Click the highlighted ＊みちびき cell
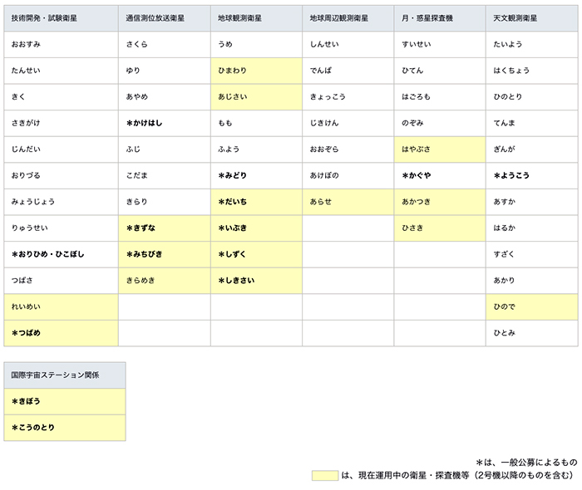This screenshot has width=582, height=490. pos(165,255)
